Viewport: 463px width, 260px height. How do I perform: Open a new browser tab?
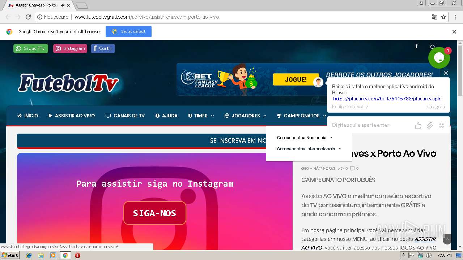[x=82, y=5]
